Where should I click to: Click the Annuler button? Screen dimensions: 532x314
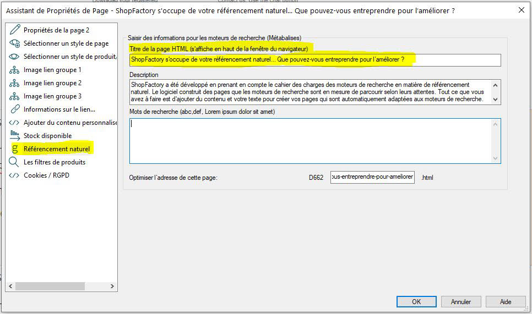[x=460, y=301]
